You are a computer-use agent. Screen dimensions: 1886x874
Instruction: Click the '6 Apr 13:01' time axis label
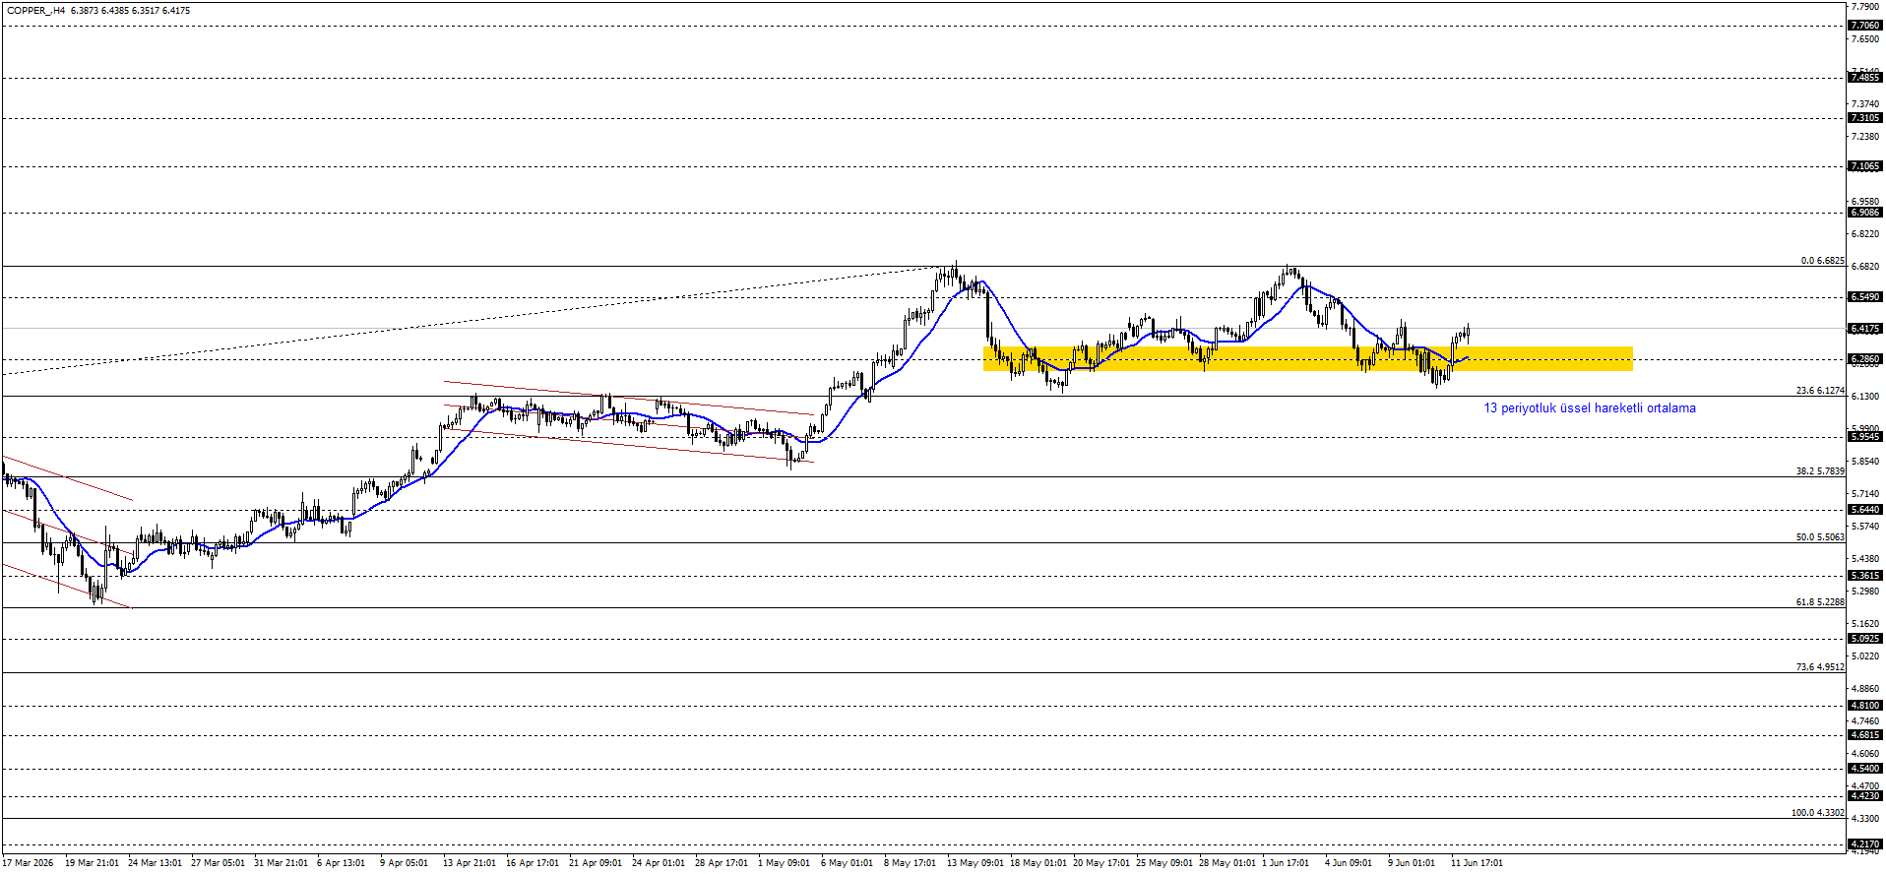(x=341, y=863)
